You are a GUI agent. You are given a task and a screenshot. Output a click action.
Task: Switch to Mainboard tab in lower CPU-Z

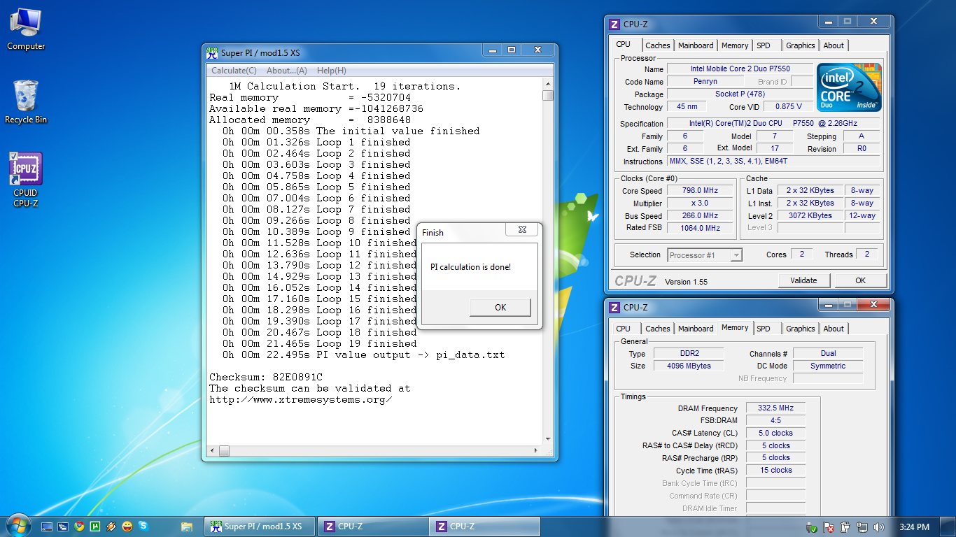(x=696, y=329)
